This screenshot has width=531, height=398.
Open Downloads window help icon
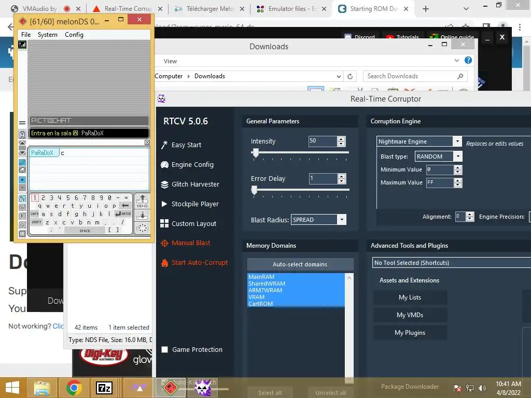click(x=468, y=60)
